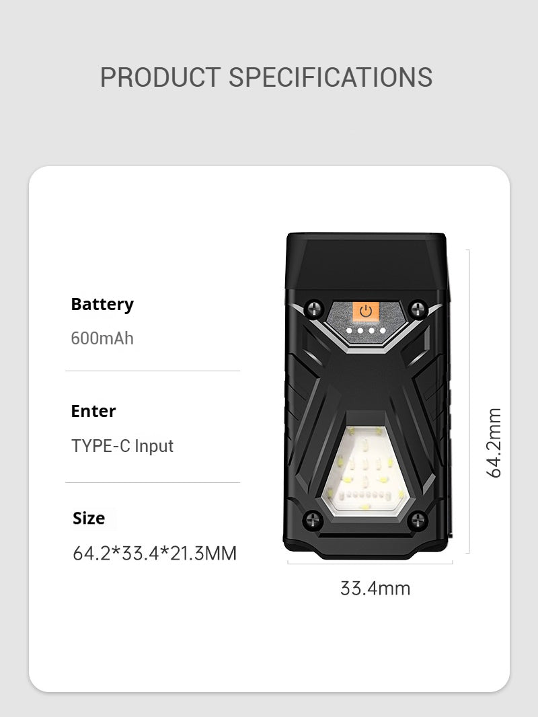Select the second battery indicator dot from left
538x717 pixels.
pyautogui.click(x=360, y=331)
